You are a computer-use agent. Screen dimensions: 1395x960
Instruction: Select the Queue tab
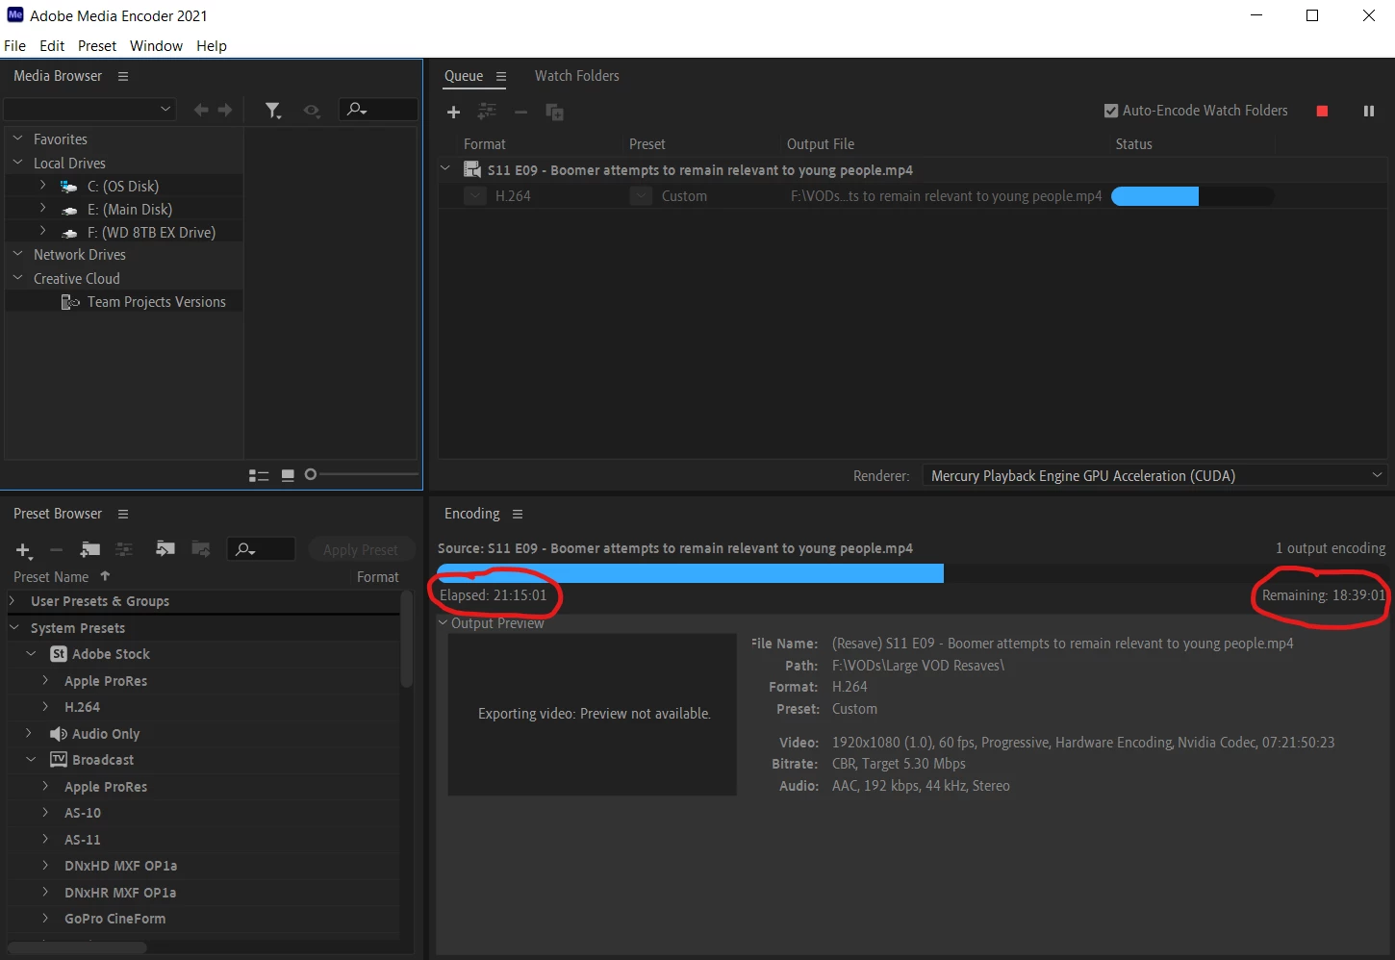pos(464,76)
